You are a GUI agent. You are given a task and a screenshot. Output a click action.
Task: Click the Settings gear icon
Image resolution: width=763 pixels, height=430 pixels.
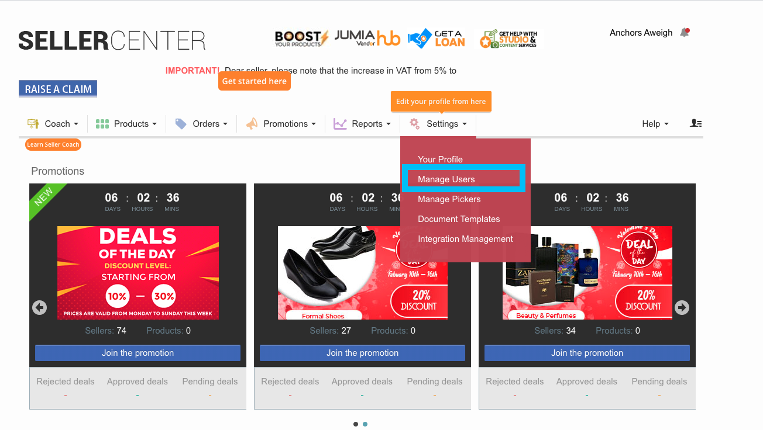coord(414,124)
